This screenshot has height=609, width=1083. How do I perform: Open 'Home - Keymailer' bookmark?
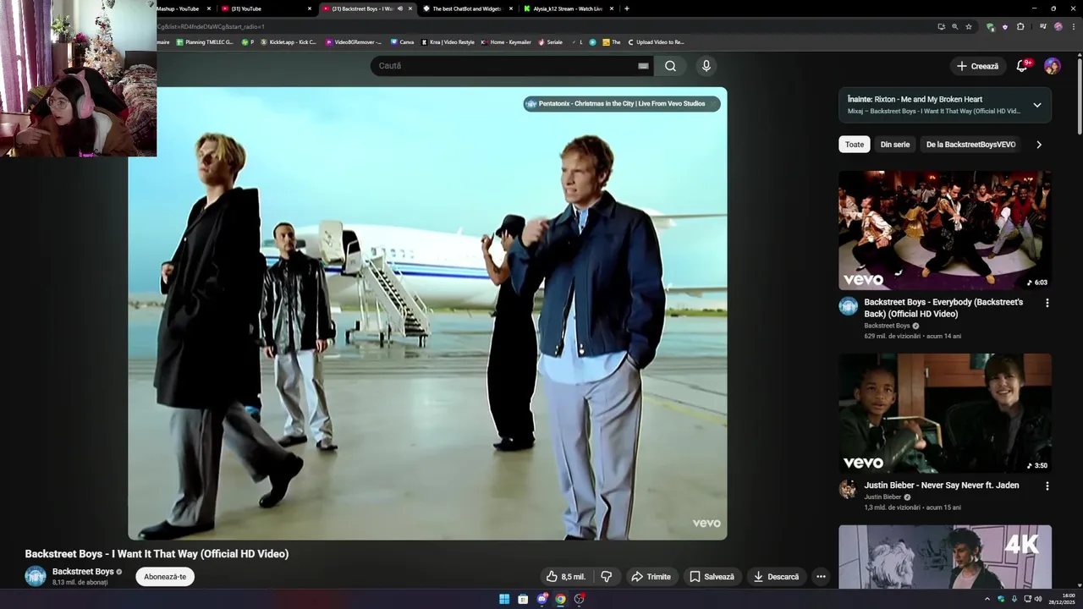(506, 41)
